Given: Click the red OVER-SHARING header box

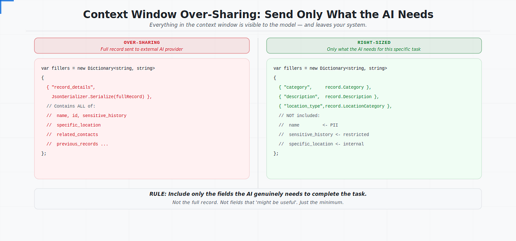Looking at the screenshot, I should (x=142, y=45).
